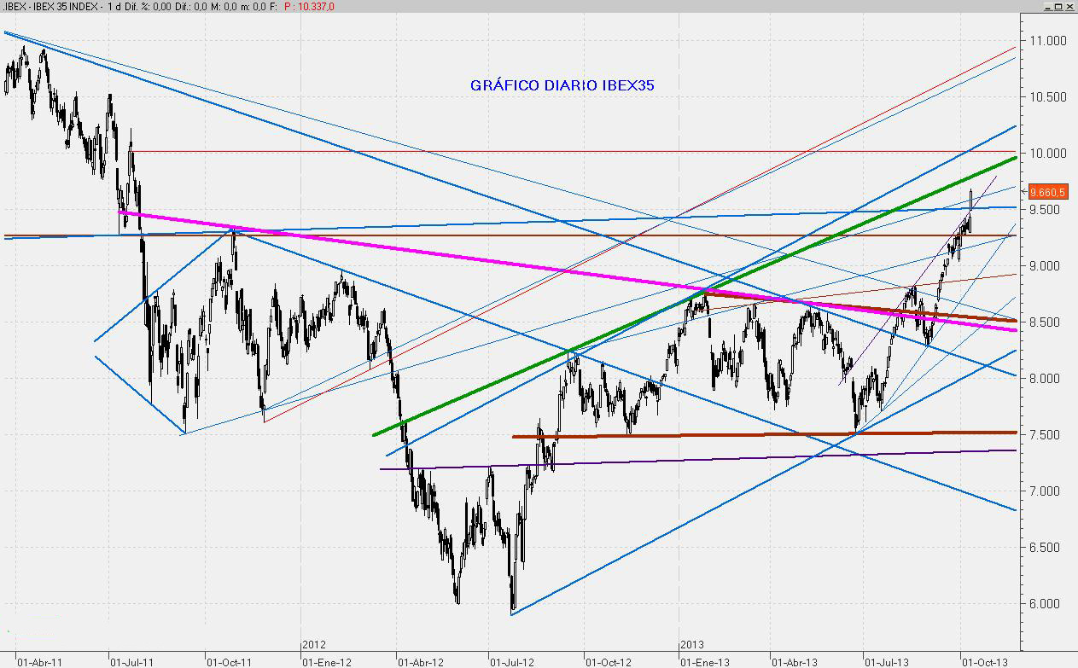This screenshot has height=668, width=1078.
Task: Click the orange 9.660,5 current price tag
Action: click(x=1049, y=191)
